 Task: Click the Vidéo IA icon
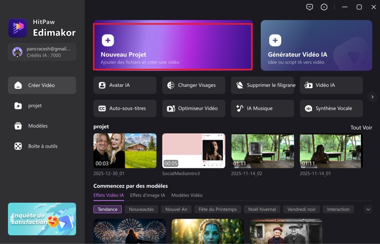[x=308, y=85]
